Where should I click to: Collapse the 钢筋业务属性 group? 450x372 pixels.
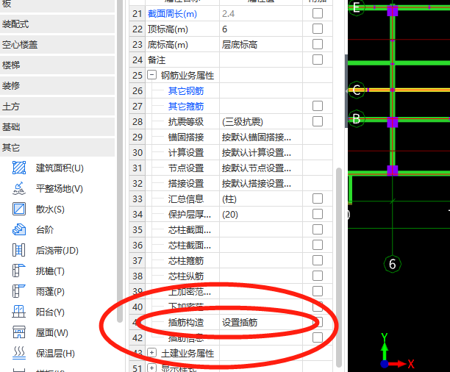[151, 75]
